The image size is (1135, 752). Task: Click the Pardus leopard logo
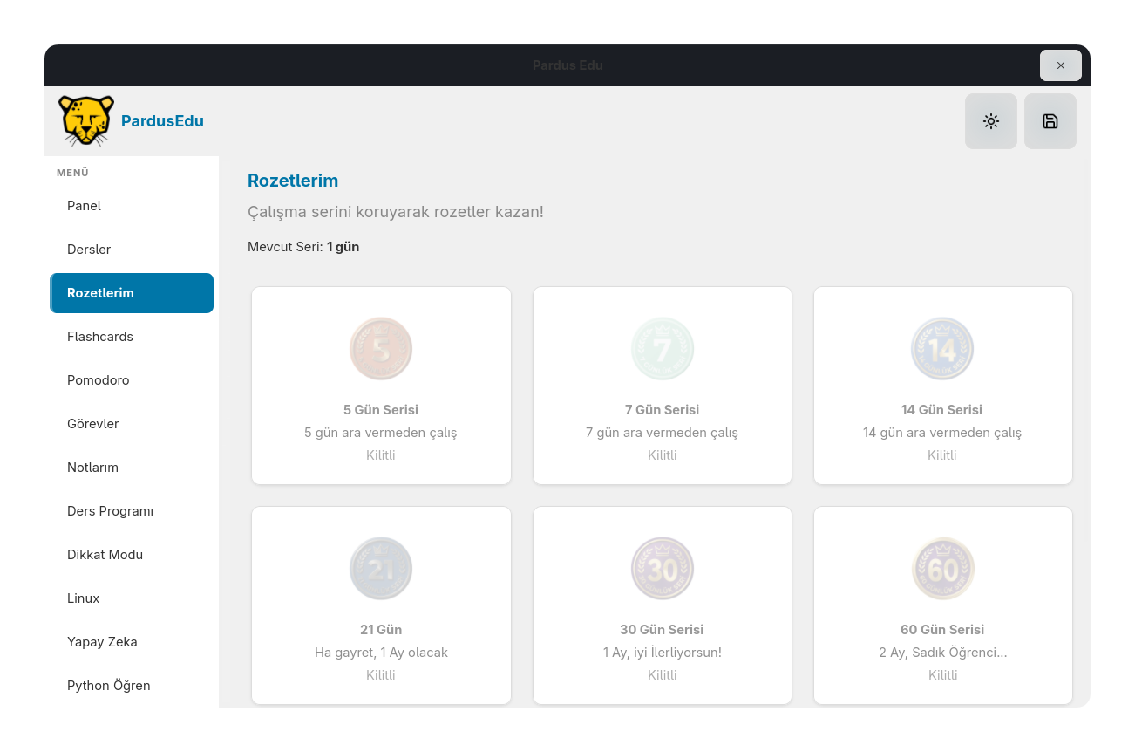coord(86,120)
